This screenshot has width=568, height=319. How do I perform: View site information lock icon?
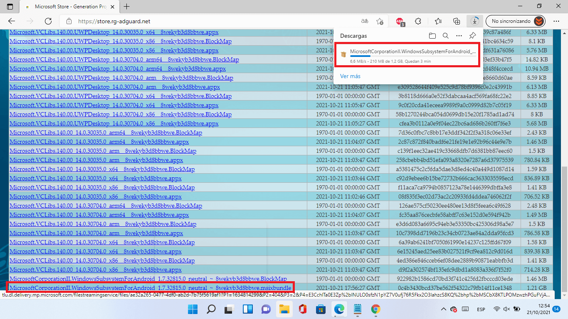(69, 21)
